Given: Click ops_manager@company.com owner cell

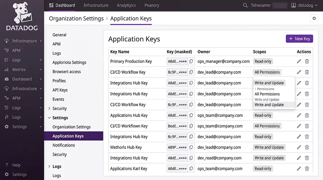Looking at the screenshot, I should [224, 61].
